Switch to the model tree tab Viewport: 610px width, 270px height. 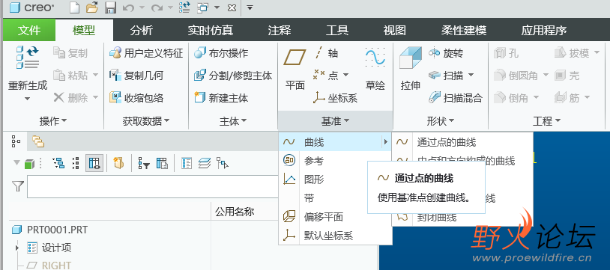tap(16, 141)
